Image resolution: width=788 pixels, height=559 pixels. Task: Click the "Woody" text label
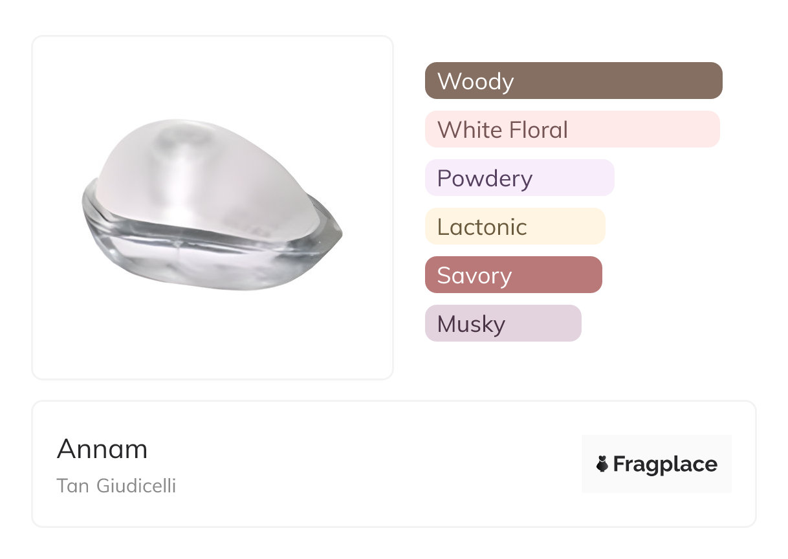click(476, 82)
